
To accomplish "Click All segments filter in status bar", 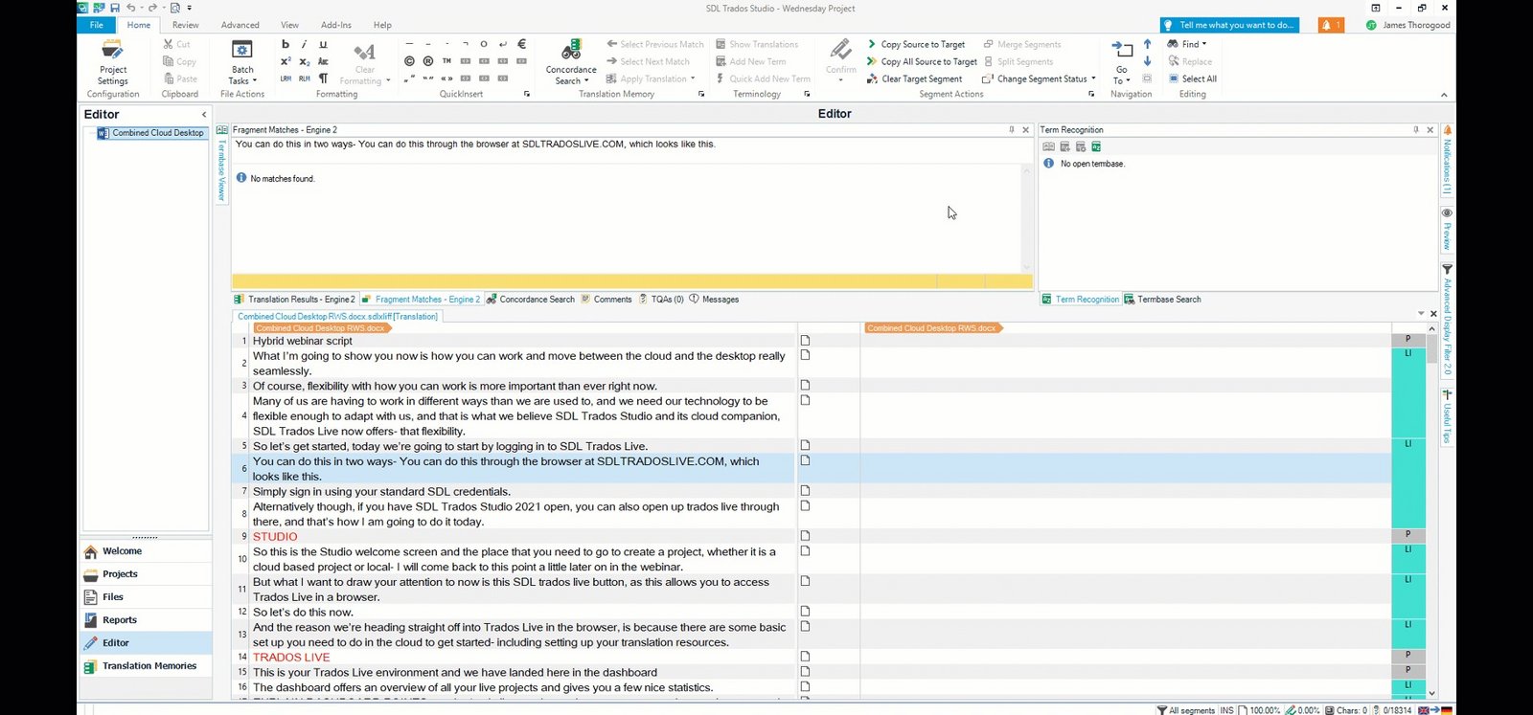I will pyautogui.click(x=1185, y=709).
